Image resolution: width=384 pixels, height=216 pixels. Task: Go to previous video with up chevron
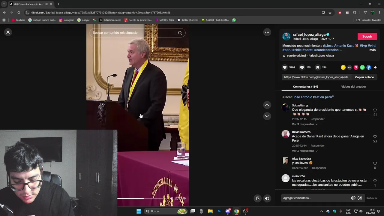(267, 105)
